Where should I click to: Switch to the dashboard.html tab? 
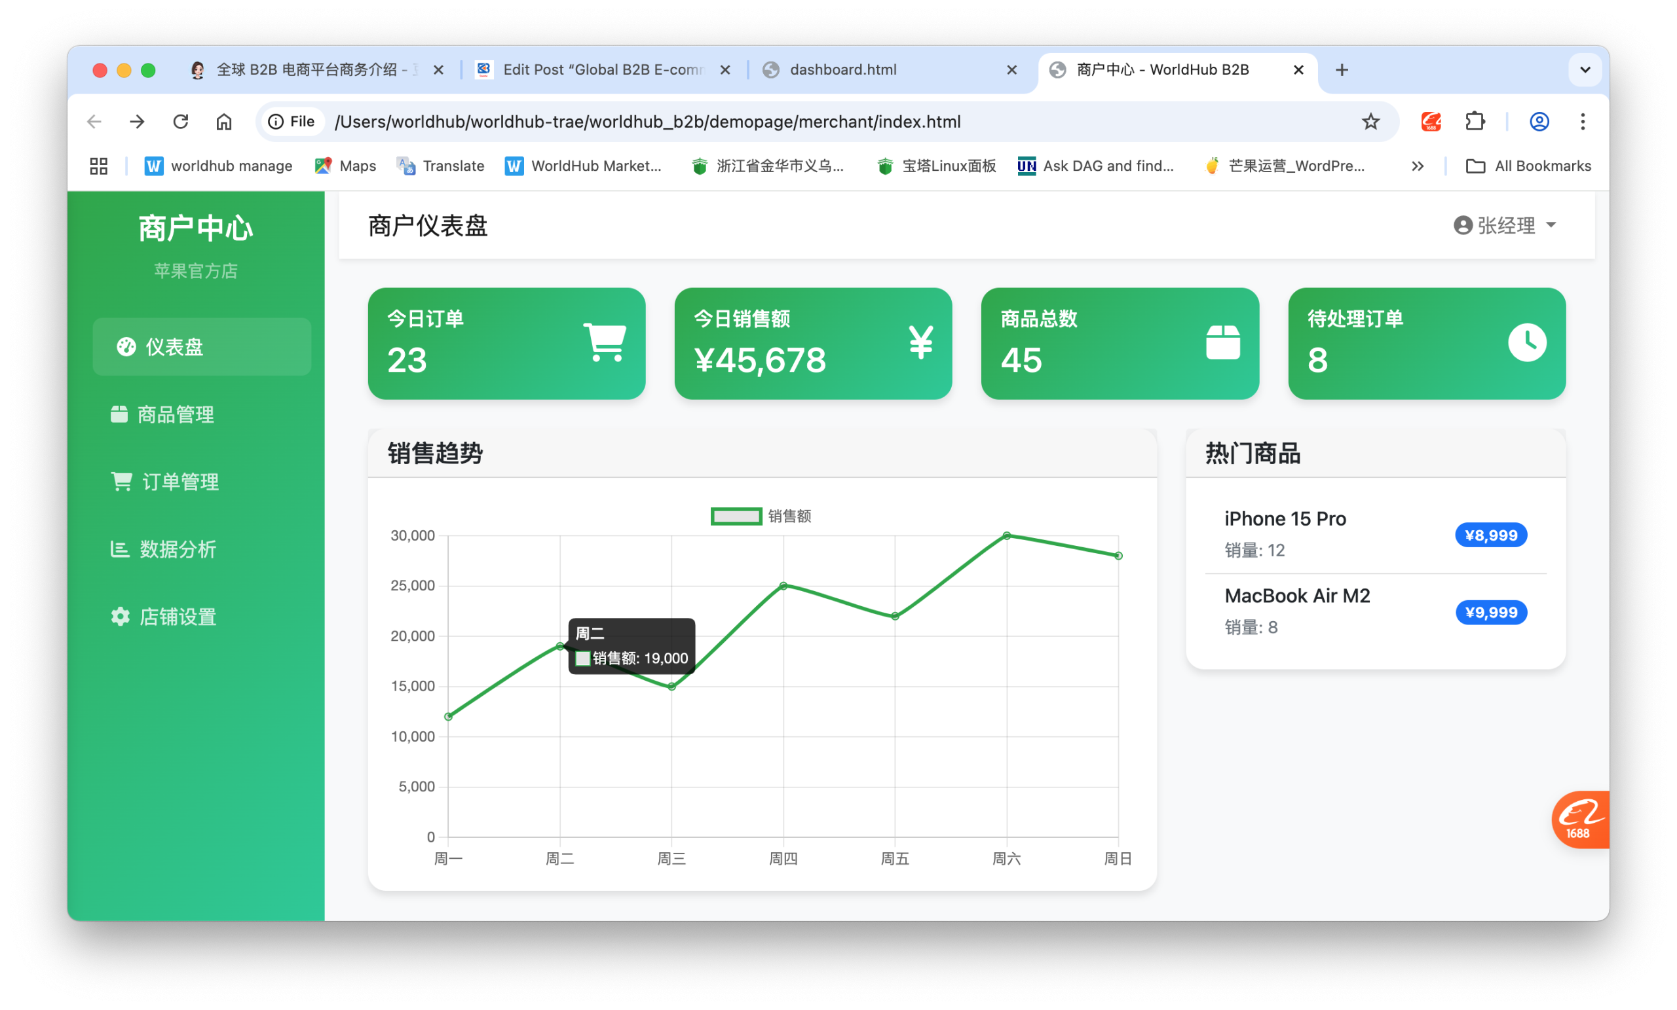[842, 70]
